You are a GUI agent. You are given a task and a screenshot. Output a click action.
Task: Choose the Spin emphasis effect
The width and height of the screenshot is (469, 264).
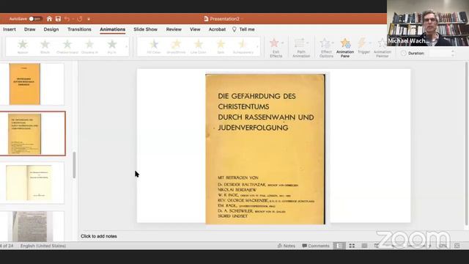pyautogui.click(x=221, y=47)
